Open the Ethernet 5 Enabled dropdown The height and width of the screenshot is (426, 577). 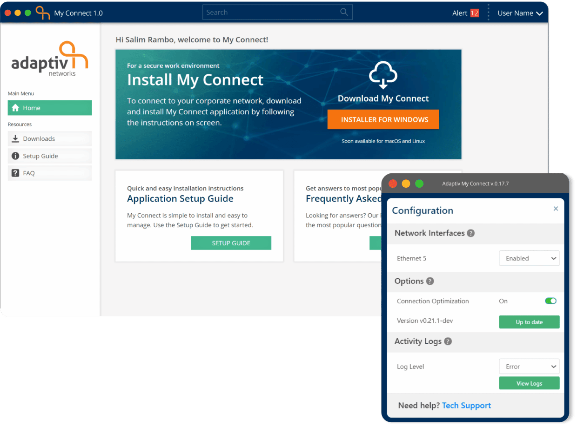coord(529,258)
